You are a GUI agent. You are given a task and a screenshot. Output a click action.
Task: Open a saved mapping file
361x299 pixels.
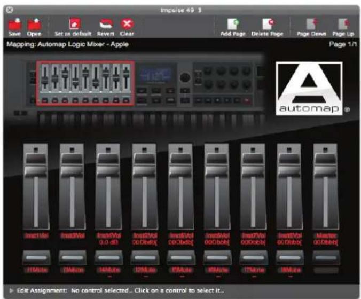click(x=34, y=27)
